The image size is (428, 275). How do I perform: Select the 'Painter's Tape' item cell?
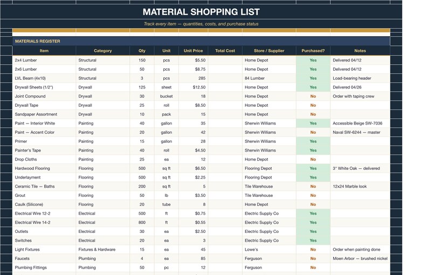[x=44, y=150]
